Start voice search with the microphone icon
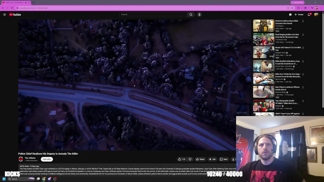The image size is (324, 182). tap(199, 14)
